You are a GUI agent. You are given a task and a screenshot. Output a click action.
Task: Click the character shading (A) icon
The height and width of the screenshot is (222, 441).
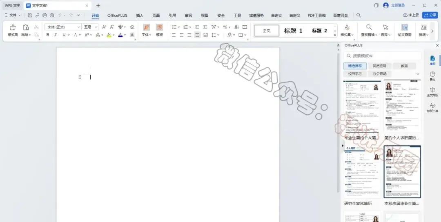point(132,35)
